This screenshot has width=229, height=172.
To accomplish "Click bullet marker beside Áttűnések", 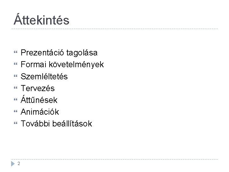I will [x=14, y=100].
